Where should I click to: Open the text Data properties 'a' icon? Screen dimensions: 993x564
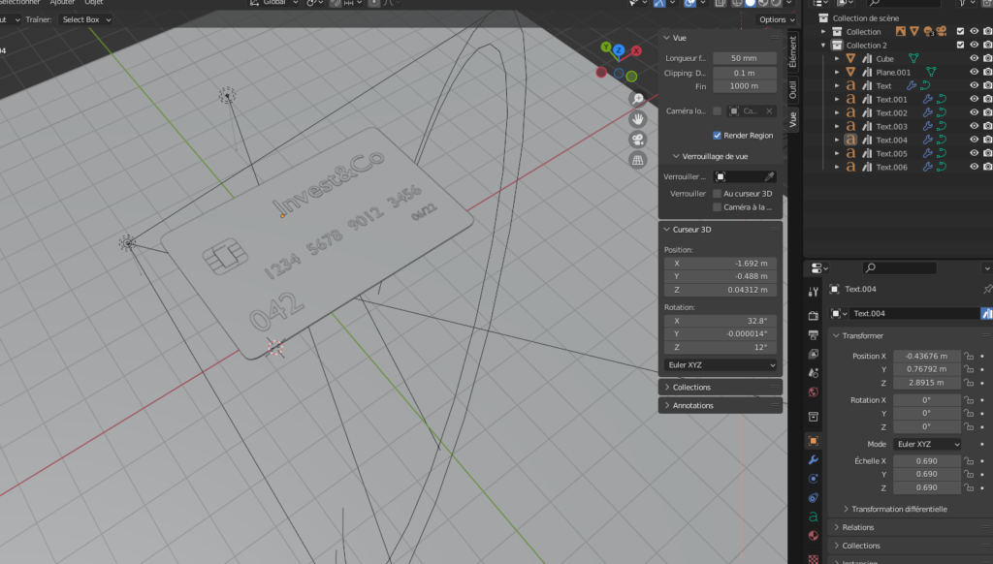(x=814, y=517)
